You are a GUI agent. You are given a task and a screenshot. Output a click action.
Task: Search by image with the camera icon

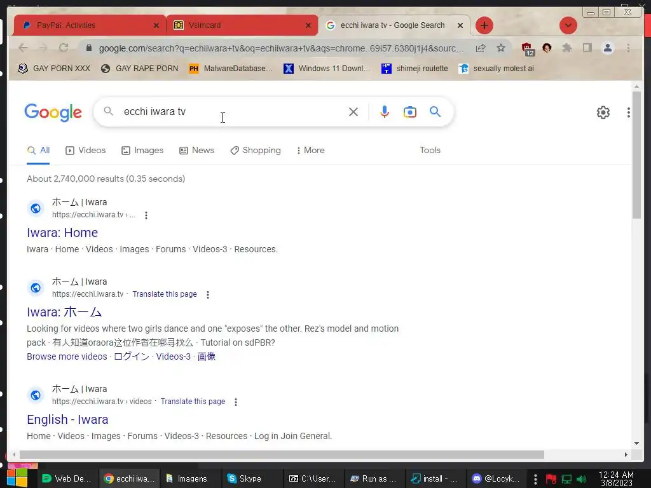coord(410,112)
